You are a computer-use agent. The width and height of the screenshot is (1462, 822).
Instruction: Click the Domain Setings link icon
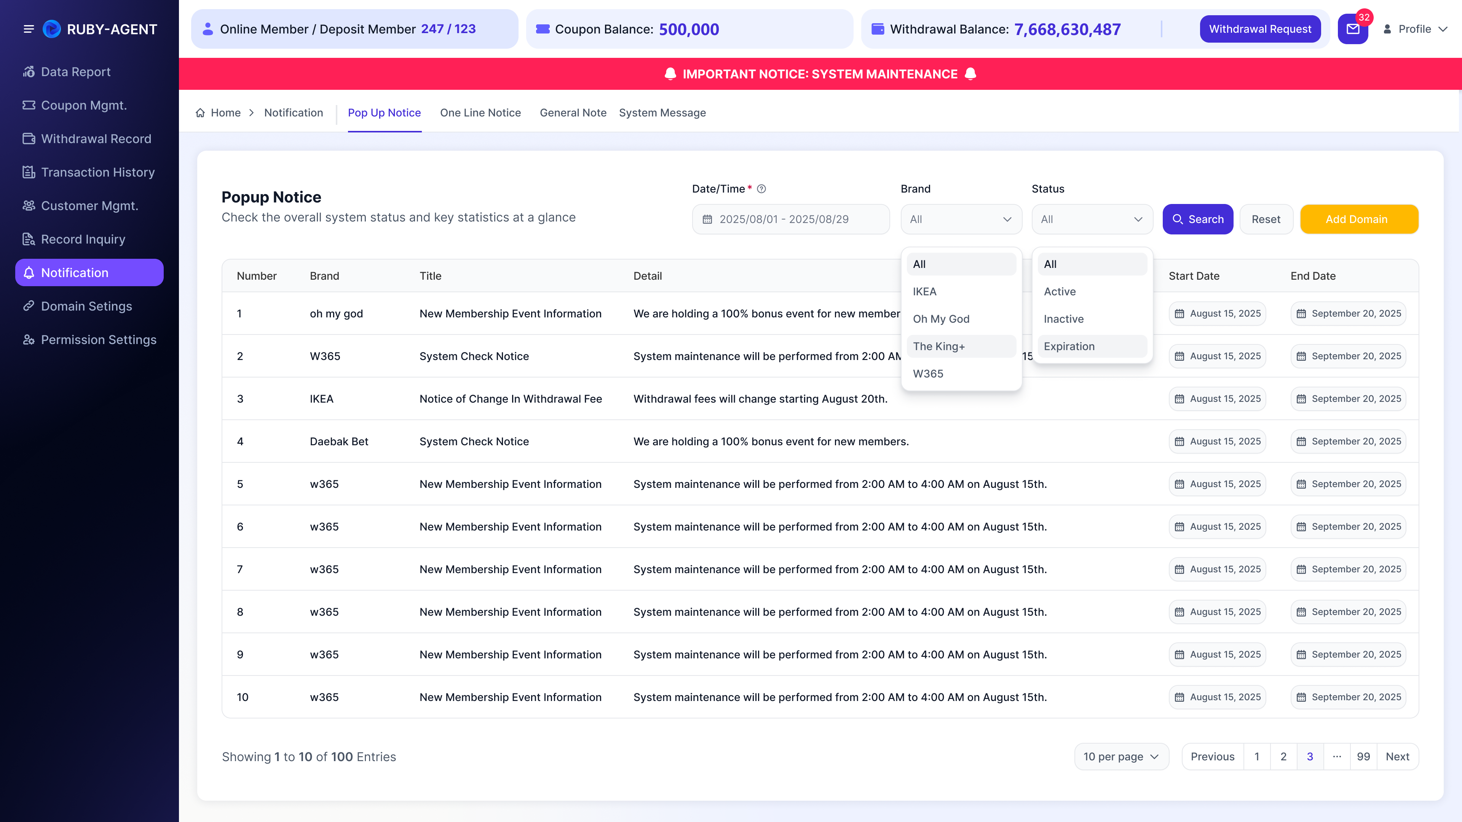click(x=29, y=306)
